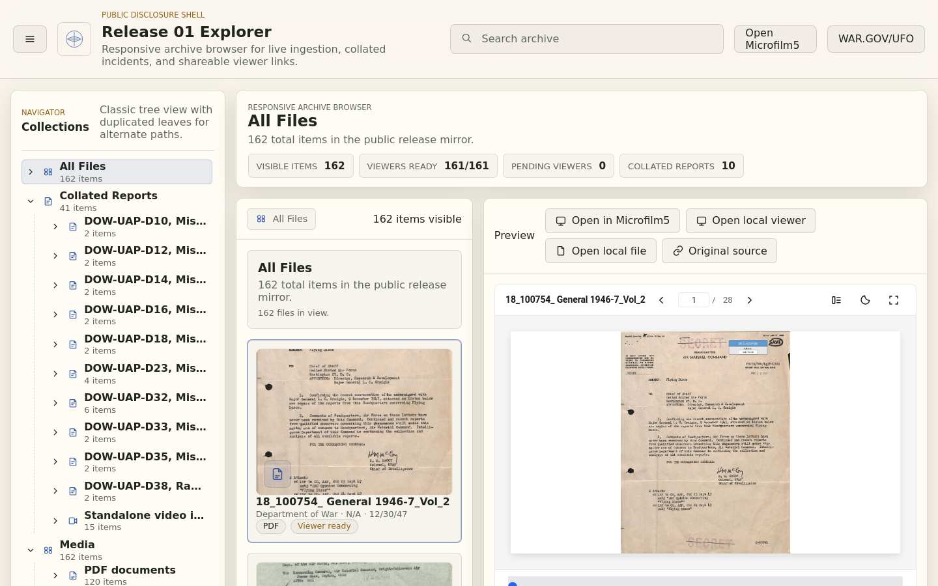The width and height of the screenshot is (938, 586).
Task: Click the viewer page scrubber handle
Action: (x=513, y=585)
